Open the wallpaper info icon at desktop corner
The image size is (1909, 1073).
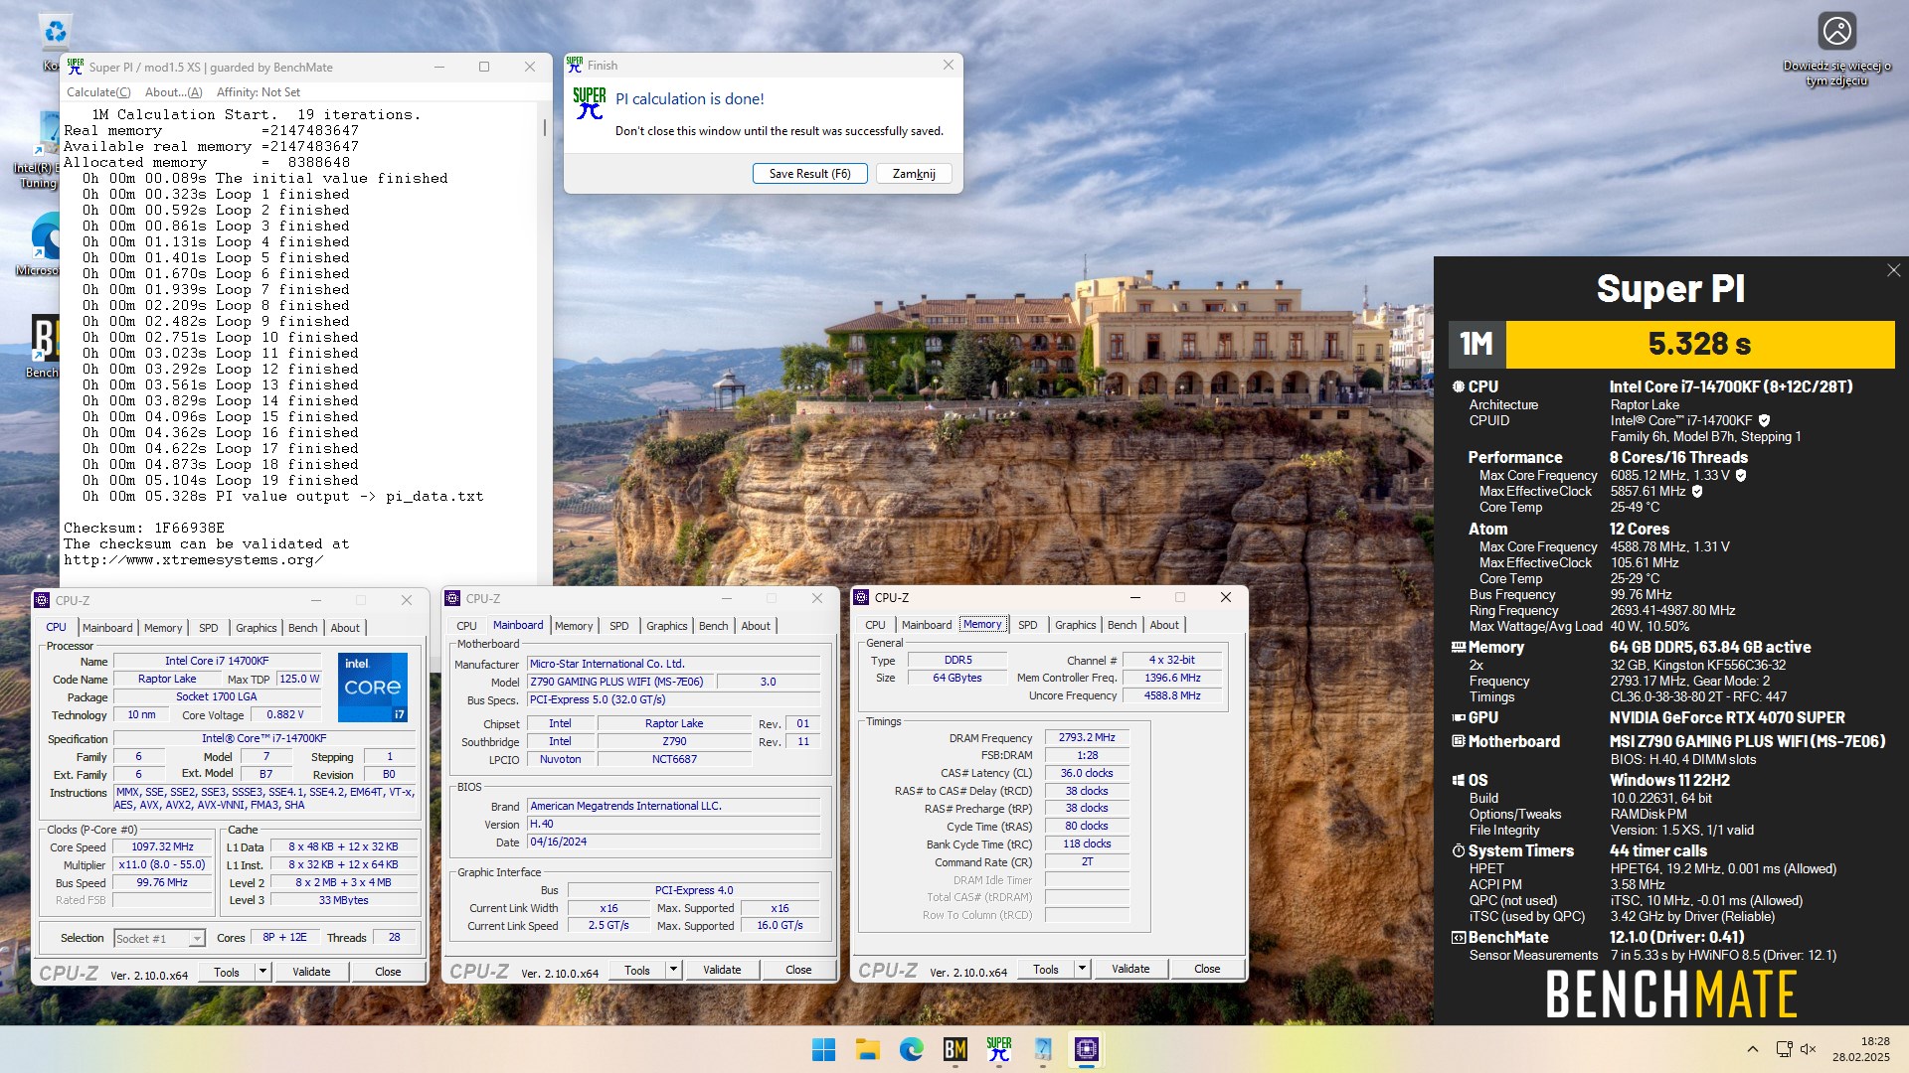pyautogui.click(x=1836, y=31)
